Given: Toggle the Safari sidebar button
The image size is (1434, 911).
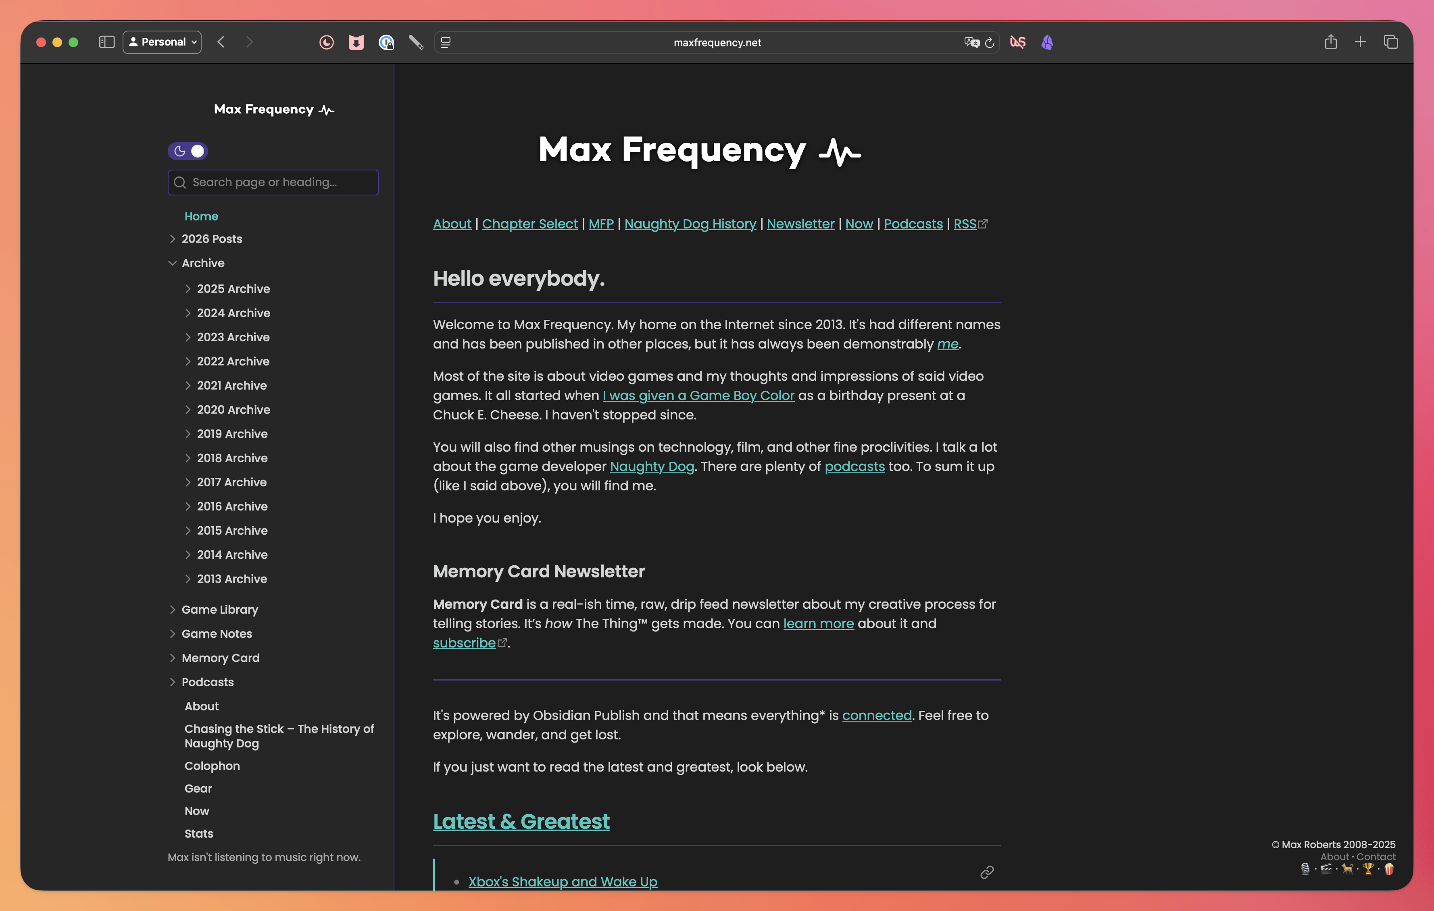Looking at the screenshot, I should click(106, 42).
